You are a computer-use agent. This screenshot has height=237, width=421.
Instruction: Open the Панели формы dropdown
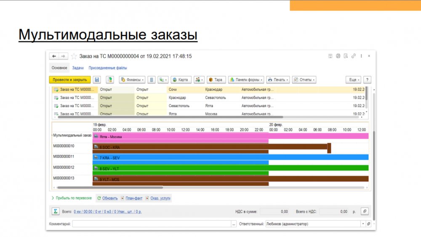coord(246,80)
